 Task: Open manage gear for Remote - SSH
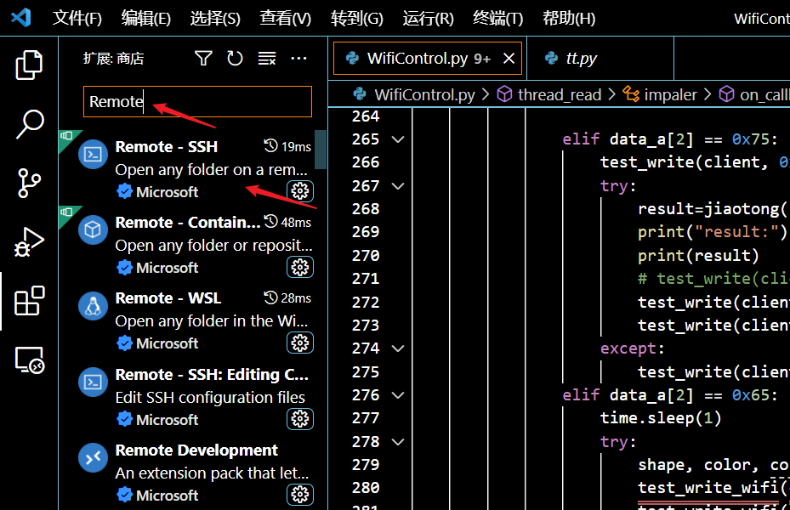(x=300, y=191)
